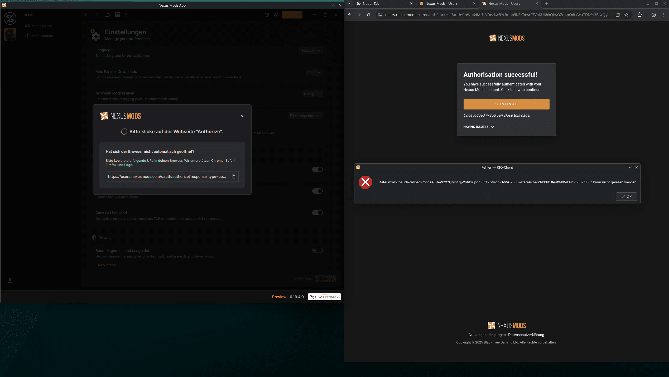Copy the OAuth URL with the clipboard icon
The image size is (669, 377).
coord(233,176)
